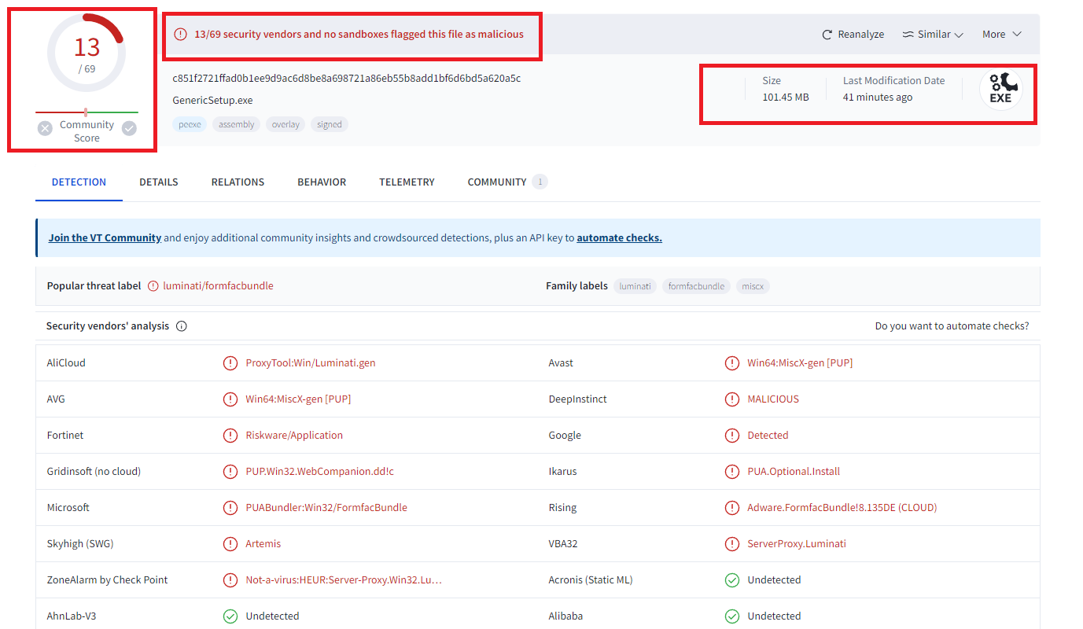The height and width of the screenshot is (629, 1083).
Task: Click the green check icon for Acronis
Action: click(x=732, y=580)
